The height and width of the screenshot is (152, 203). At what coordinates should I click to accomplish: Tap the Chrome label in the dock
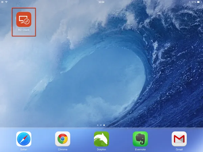tap(63, 149)
